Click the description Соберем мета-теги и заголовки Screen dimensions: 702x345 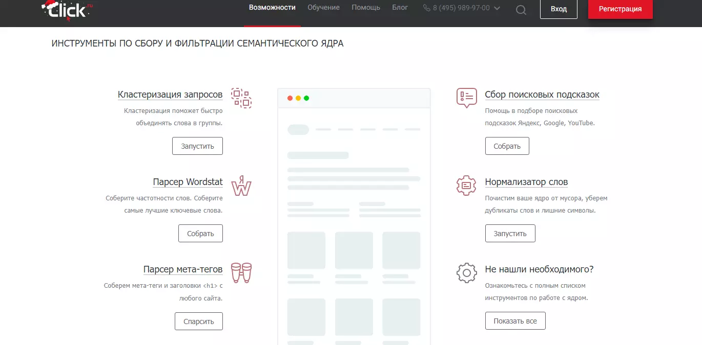[163, 292]
